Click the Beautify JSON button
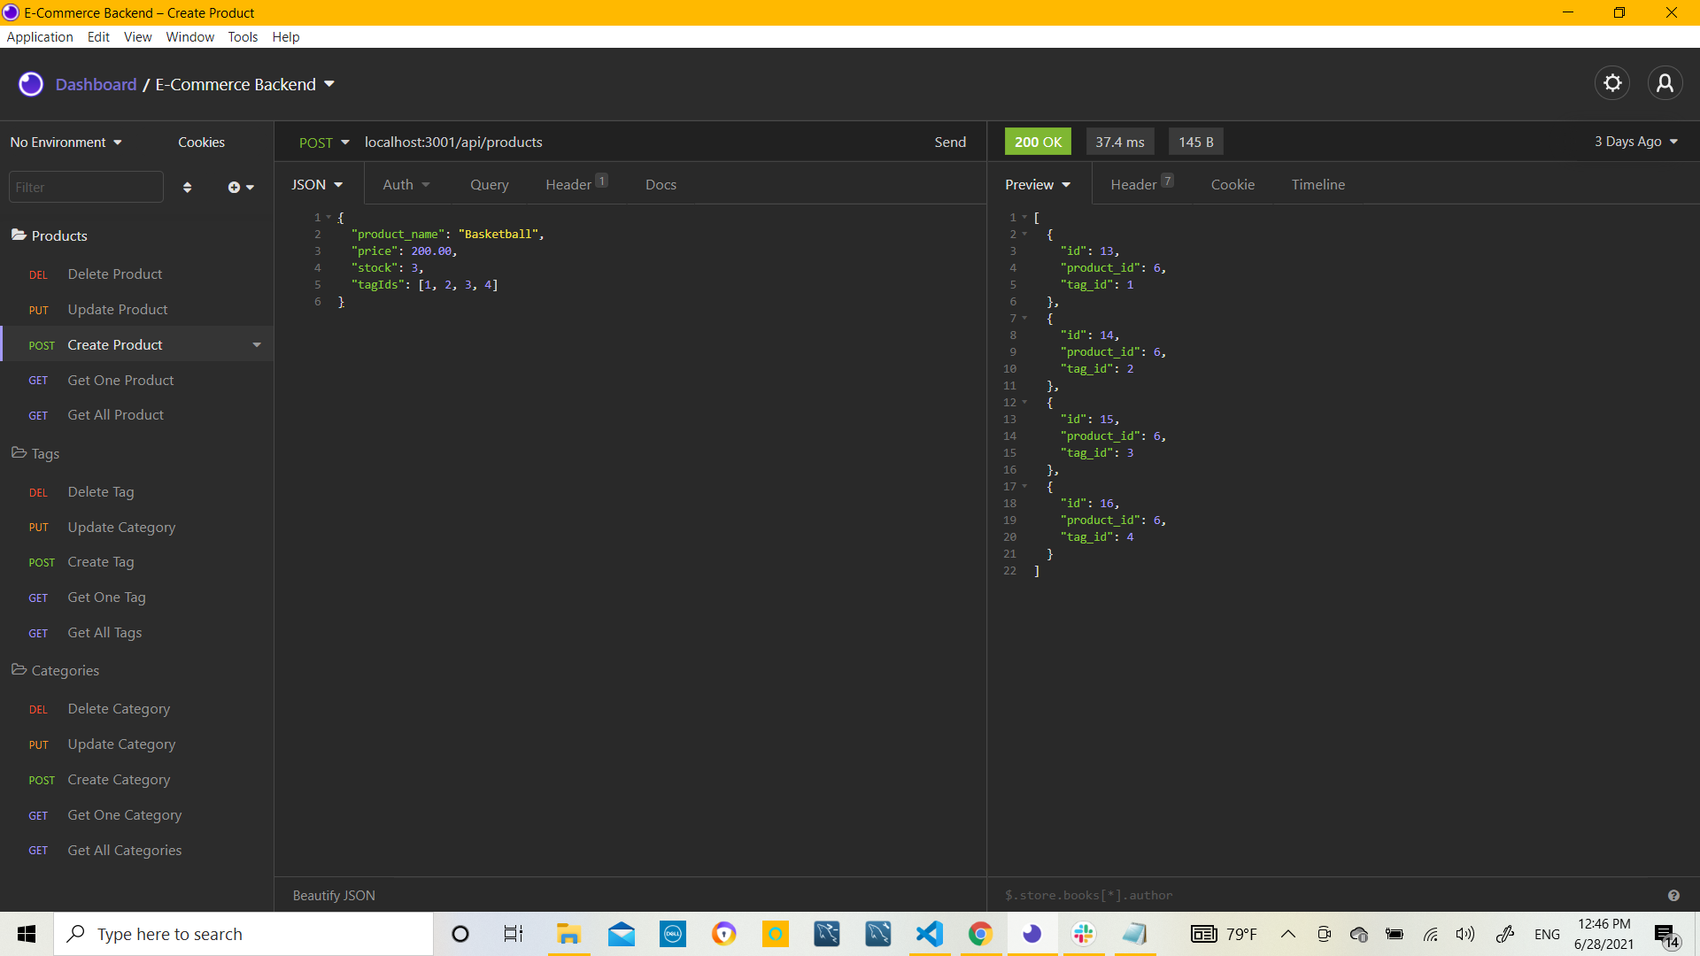1700x956 pixels. pyautogui.click(x=333, y=895)
